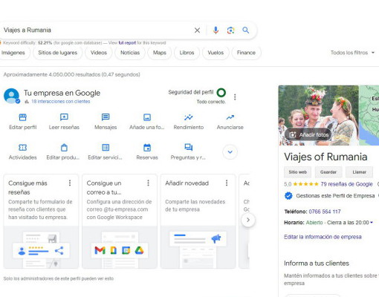Click the Tu empresa en Google heading
Screen dimensions: 379x297
pyautogui.click(x=62, y=93)
